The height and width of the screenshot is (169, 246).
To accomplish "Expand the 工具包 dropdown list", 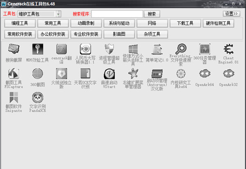I will pyautogui.click(x=59, y=14).
